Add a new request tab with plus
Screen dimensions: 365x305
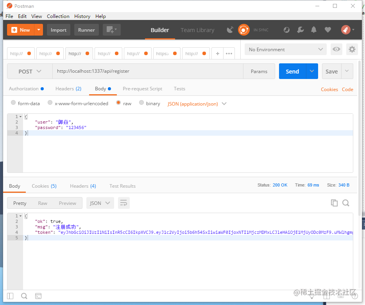point(217,54)
